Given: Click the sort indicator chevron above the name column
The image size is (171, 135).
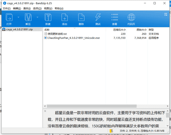Looking at the screenshot, I should (75, 28).
